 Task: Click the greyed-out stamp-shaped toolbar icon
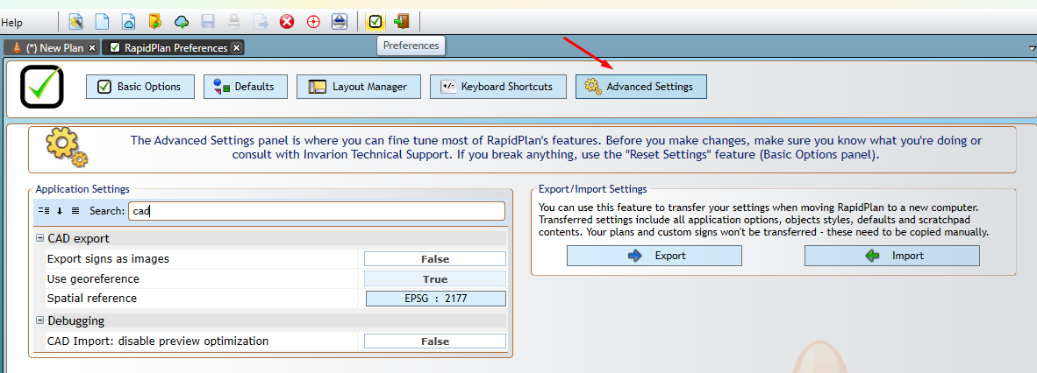[x=234, y=22]
